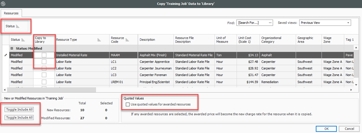Click the Geographic Area column header

pyautogui.click(x=309, y=40)
